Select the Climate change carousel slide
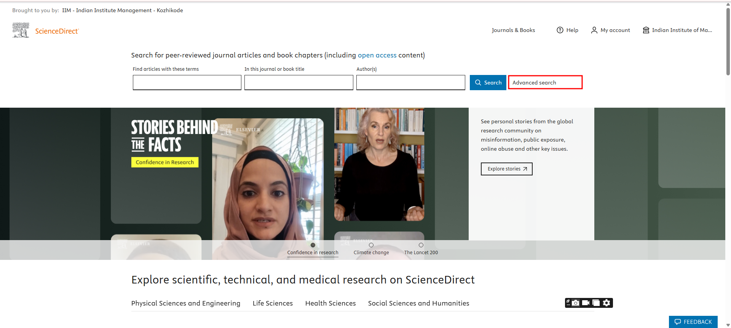731x328 pixels. coord(371,245)
